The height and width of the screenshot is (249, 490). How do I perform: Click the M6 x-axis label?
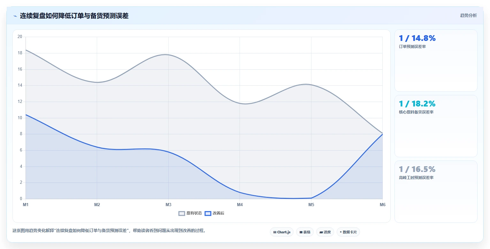(382, 205)
